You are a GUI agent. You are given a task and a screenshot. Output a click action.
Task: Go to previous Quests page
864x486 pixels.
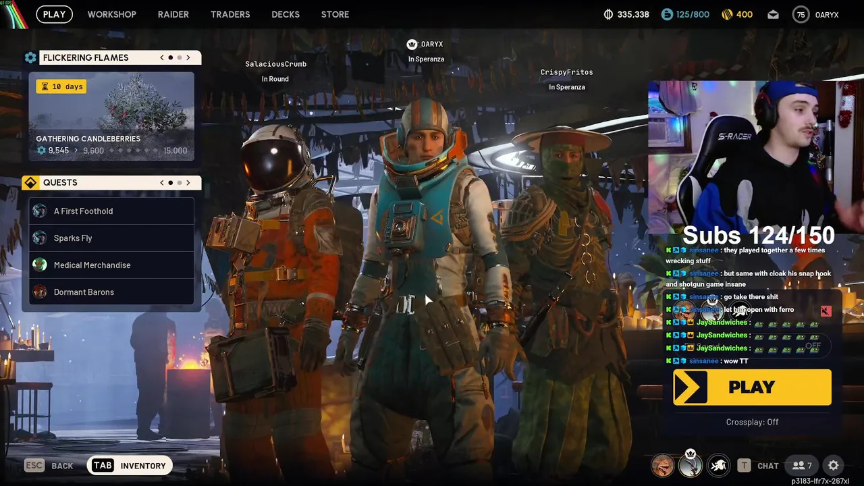click(x=162, y=182)
